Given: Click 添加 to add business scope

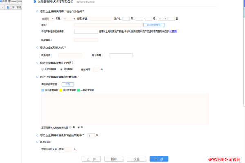Looking at the screenshot, I should coord(68,84).
